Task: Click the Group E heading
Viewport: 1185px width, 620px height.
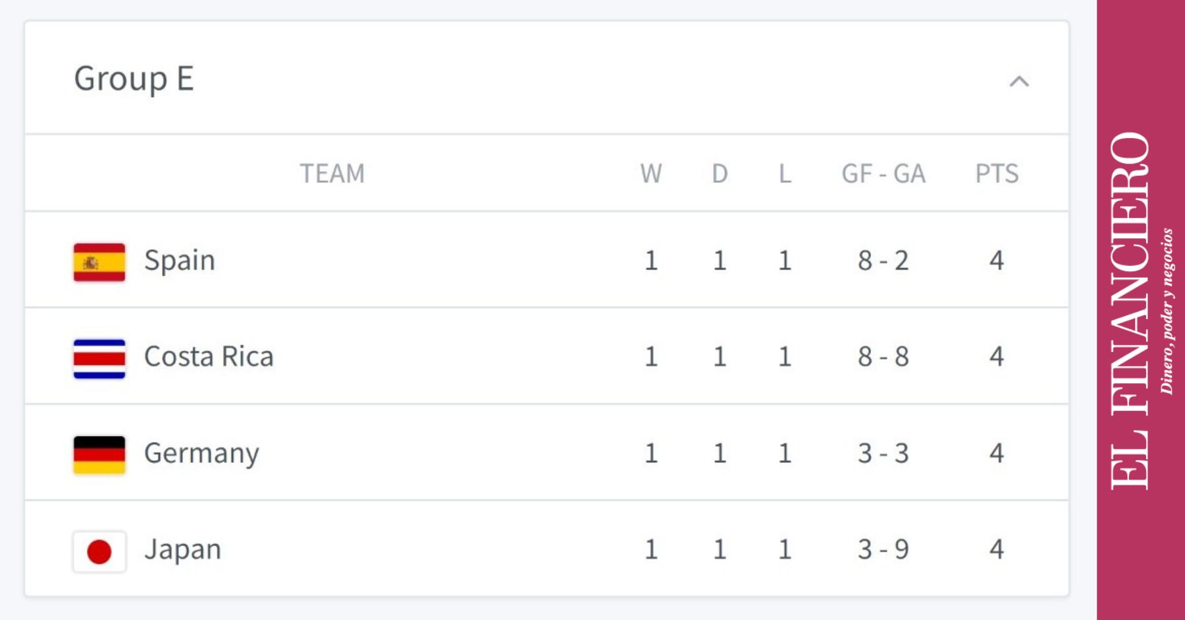Action: coord(134,79)
